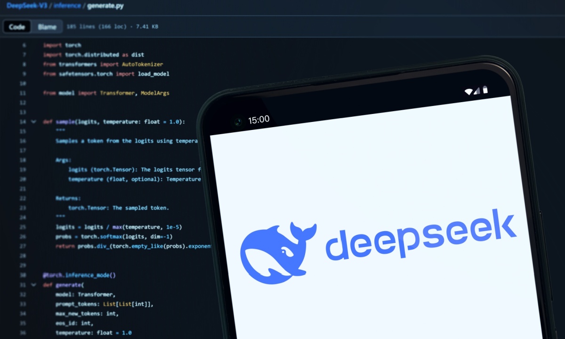Open the DeepSeek-V3 breadcrumb link
Image resolution: width=565 pixels, height=339 pixels.
coord(27,6)
